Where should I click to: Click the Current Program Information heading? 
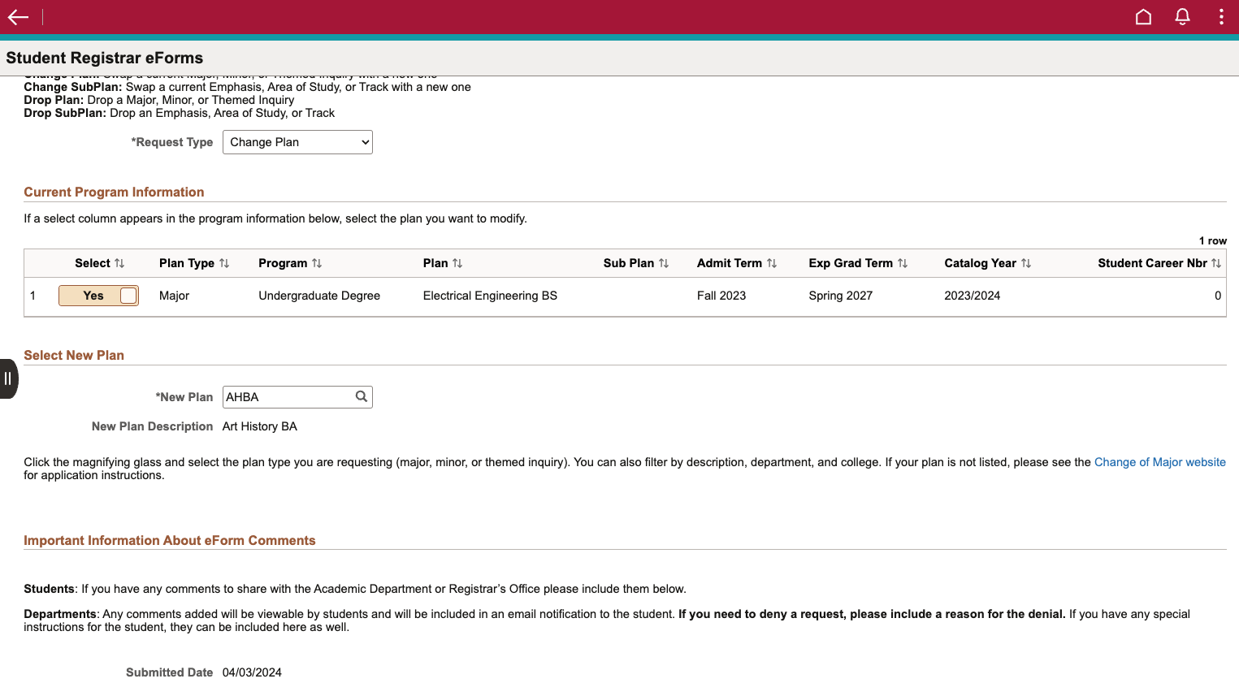pyautogui.click(x=114, y=192)
